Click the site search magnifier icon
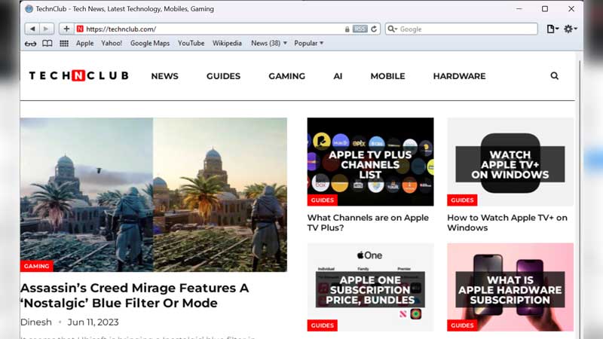 click(x=554, y=76)
